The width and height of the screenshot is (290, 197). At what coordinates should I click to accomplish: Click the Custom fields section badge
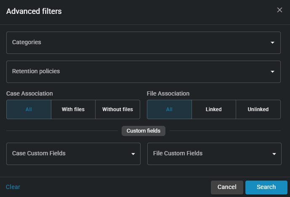click(x=144, y=131)
